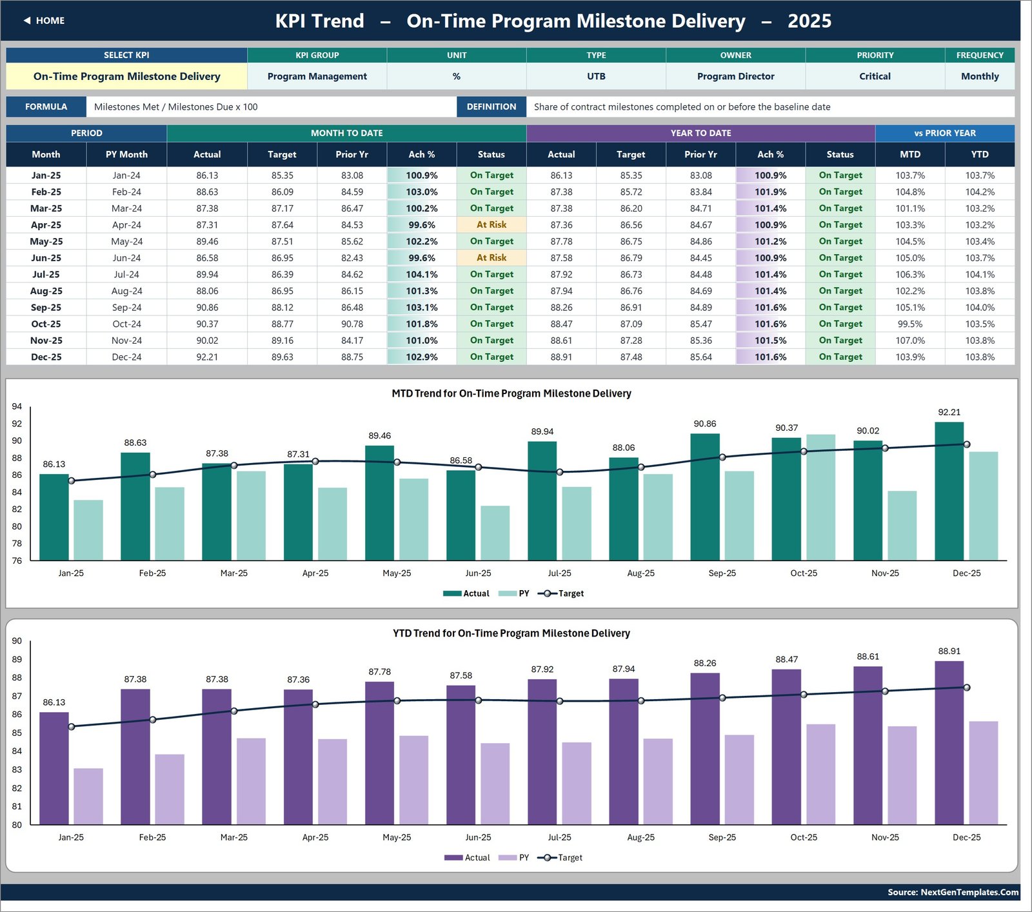This screenshot has height=912, width=1032.
Task: Click the Oct-25 PY bar in the MTD chart
Action: pos(820,497)
